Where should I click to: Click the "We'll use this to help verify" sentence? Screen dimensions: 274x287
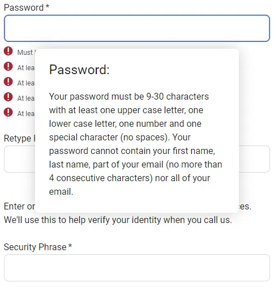118,220
